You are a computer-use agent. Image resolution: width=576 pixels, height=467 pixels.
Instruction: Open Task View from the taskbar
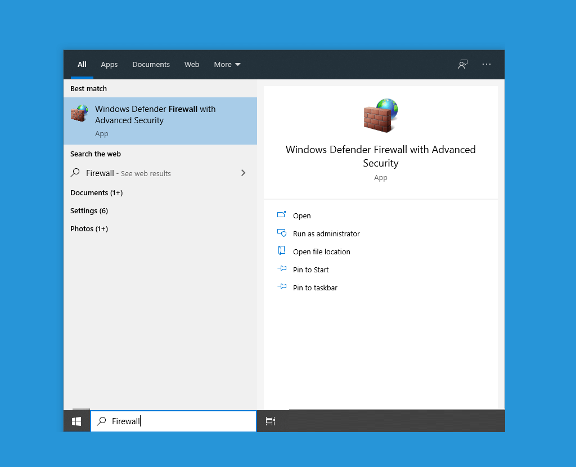[x=271, y=421]
